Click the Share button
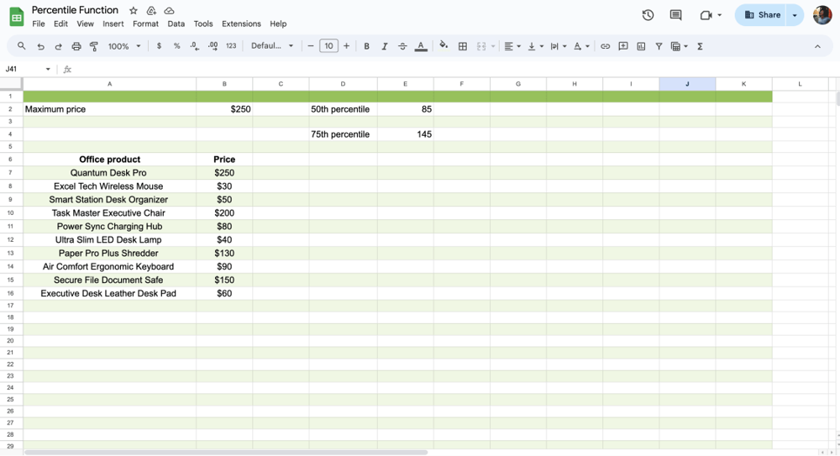Viewport: 840px width, 456px height. pyautogui.click(x=762, y=15)
